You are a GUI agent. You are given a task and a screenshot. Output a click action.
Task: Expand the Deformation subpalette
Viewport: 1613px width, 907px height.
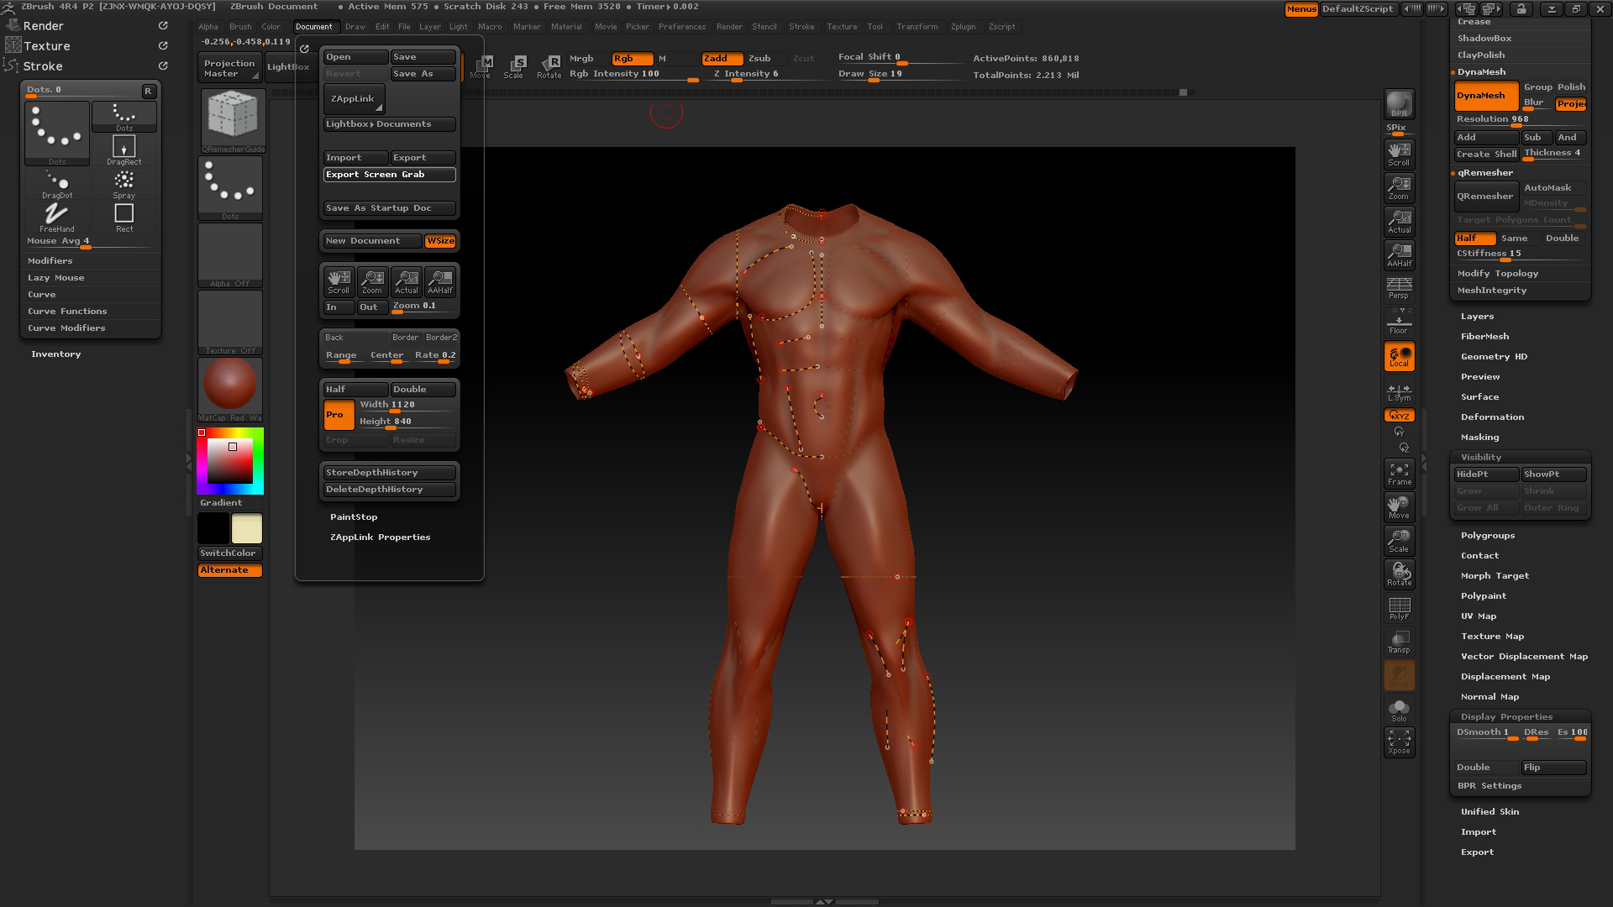tap(1493, 417)
